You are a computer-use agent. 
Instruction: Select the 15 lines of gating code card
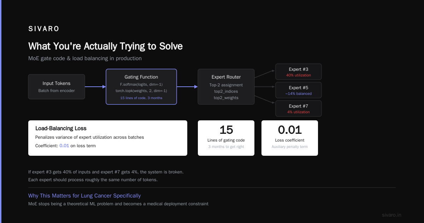click(x=226, y=138)
